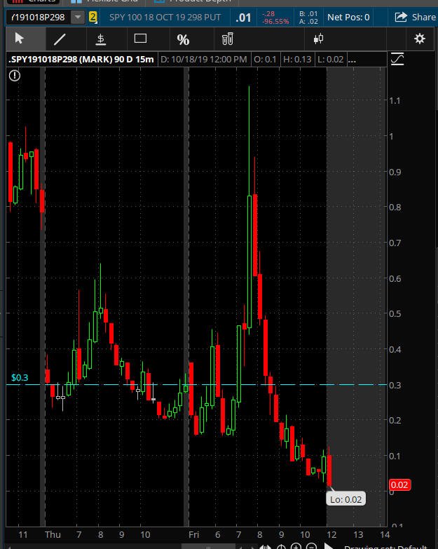Click the 'L: 0.02' low value
The image size is (438, 549).
point(330,60)
